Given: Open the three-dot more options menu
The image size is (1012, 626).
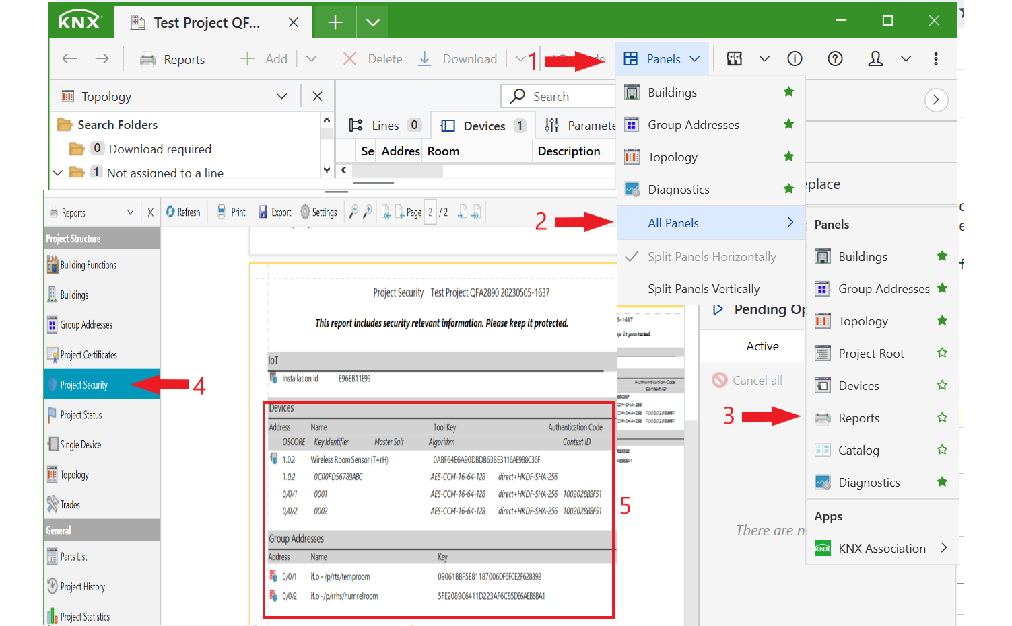Looking at the screenshot, I should (x=935, y=59).
